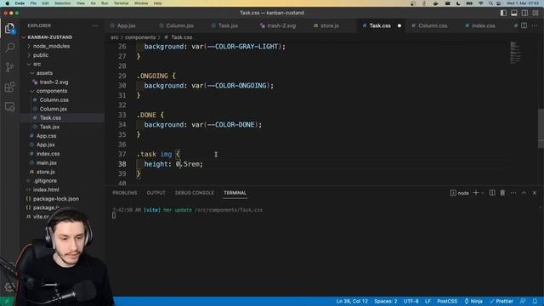Change line endings via LF status item
544x306 pixels.
point(428,301)
